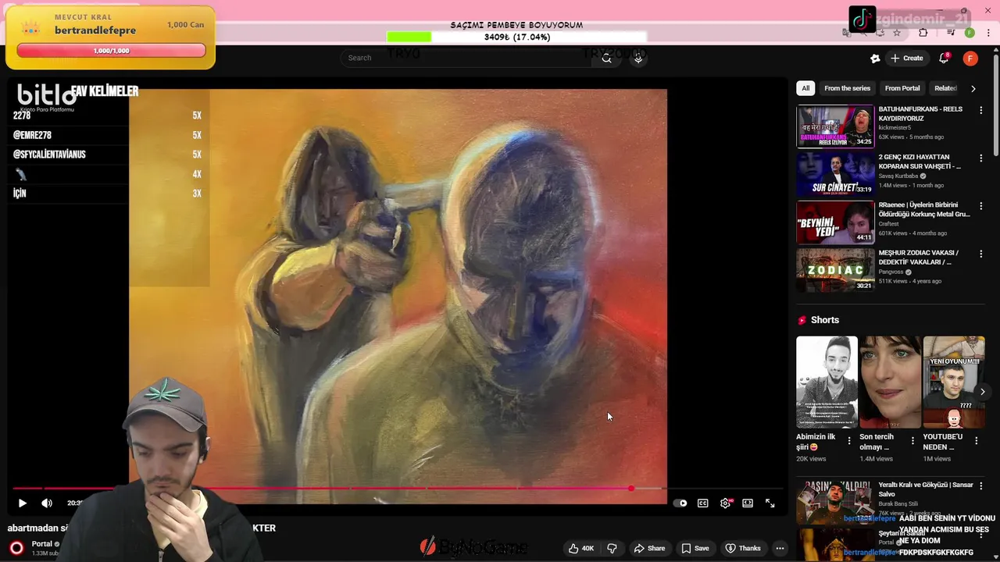Like the video with 40K likes

[580, 548]
